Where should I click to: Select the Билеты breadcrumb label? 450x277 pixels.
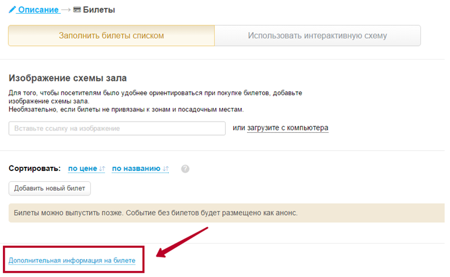coord(98,10)
